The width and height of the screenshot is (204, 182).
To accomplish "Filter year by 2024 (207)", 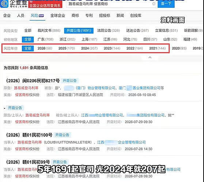I will (89, 48).
